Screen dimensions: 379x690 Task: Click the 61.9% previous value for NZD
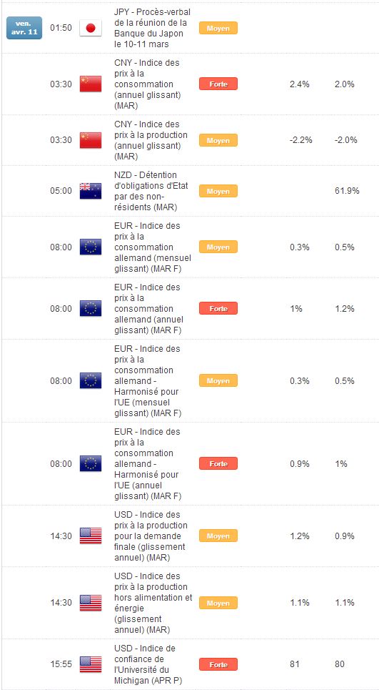click(347, 190)
